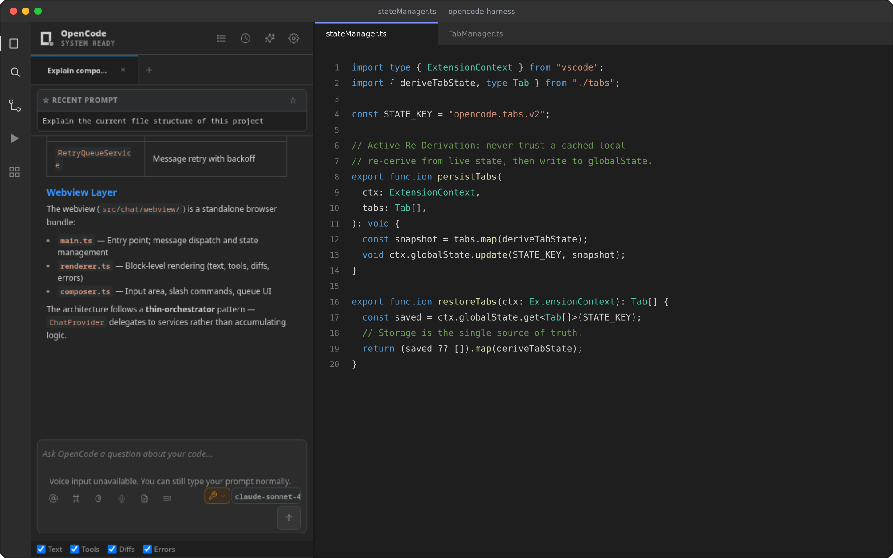The height and width of the screenshot is (558, 893).
Task: Attach a file with the paperclip icon
Action: click(98, 498)
